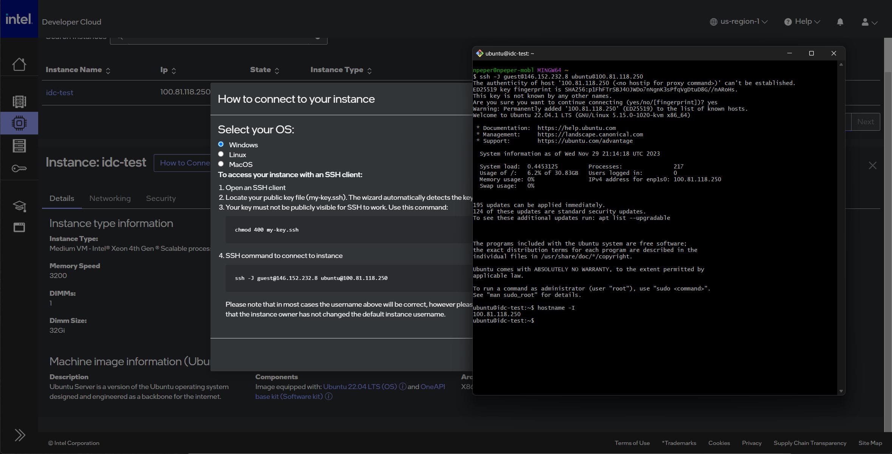892x454 pixels.
Task: Select the MacOS radio button
Action: pyautogui.click(x=221, y=164)
